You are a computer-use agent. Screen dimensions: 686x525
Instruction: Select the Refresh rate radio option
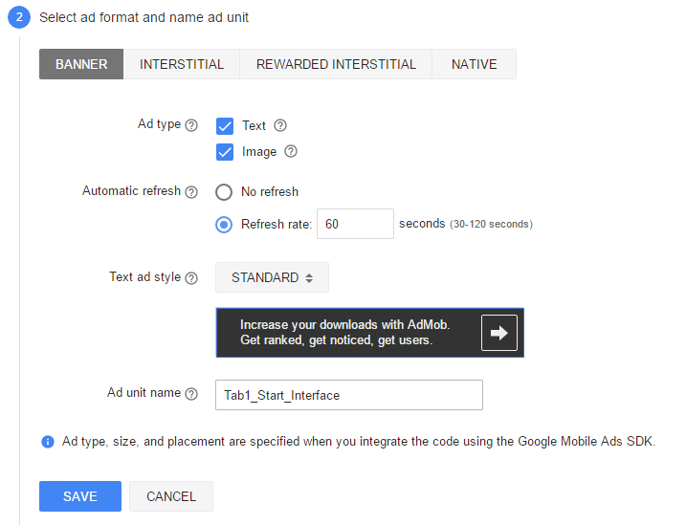[224, 224]
